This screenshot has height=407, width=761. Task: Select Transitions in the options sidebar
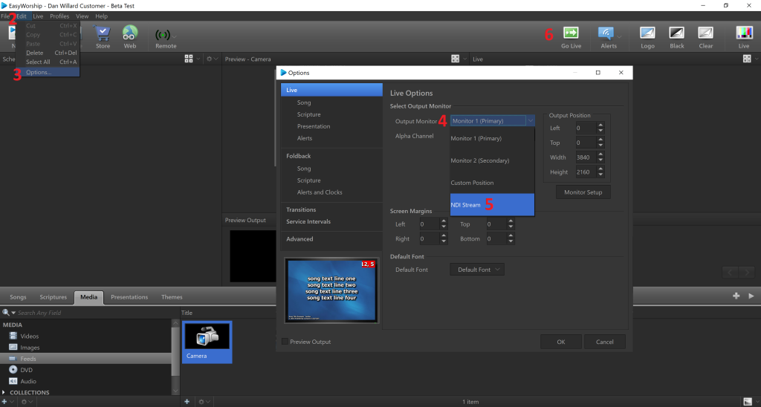(301, 209)
